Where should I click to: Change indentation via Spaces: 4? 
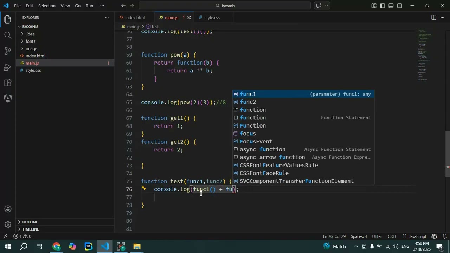(x=359, y=236)
